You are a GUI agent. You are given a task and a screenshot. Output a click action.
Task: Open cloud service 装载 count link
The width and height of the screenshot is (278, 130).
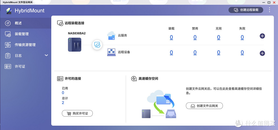[171, 38]
